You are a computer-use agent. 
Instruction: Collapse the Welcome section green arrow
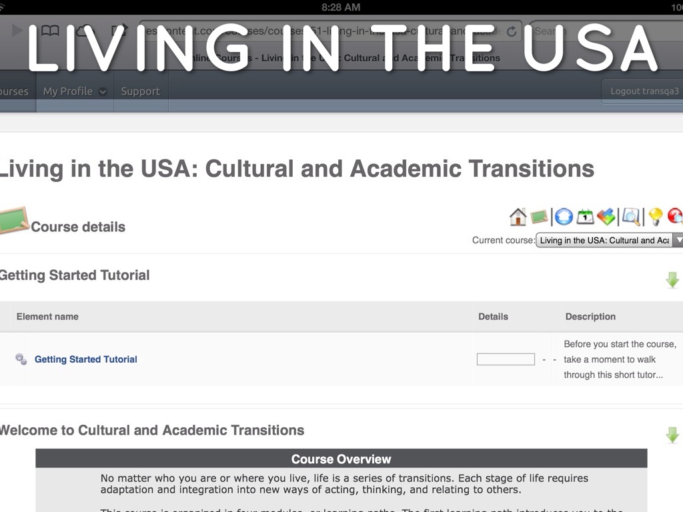[x=672, y=435]
